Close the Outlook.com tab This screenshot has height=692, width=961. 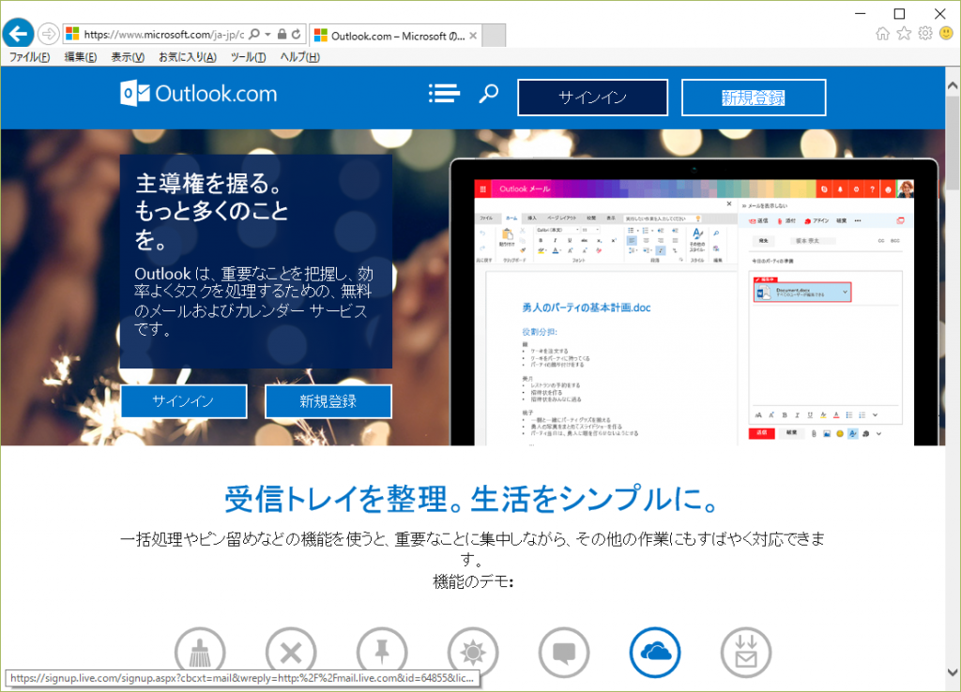coord(473,36)
